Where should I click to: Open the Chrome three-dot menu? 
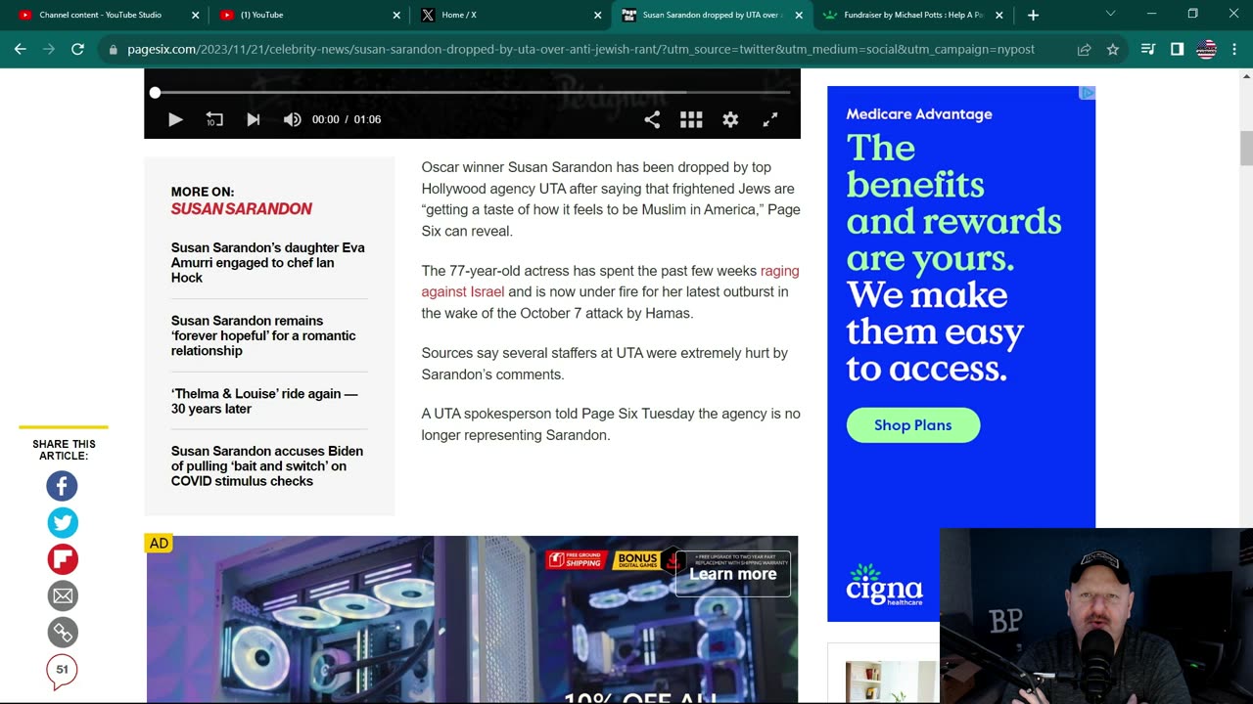(1234, 49)
